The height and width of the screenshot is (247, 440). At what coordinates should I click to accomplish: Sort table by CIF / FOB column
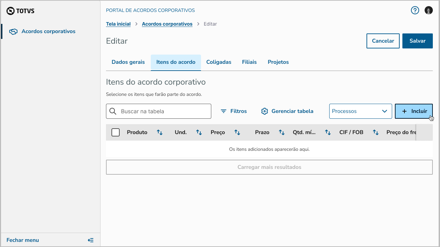coord(376,132)
